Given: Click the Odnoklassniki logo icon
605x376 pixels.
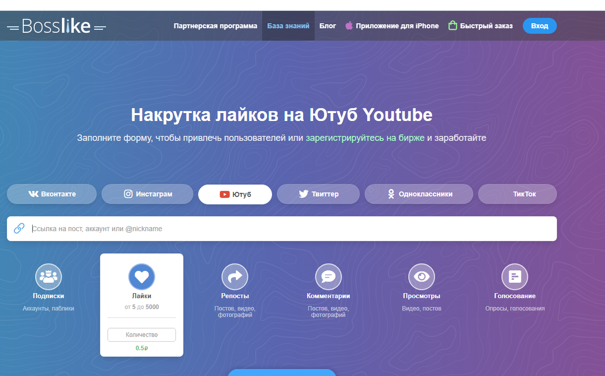Looking at the screenshot, I should point(390,194).
